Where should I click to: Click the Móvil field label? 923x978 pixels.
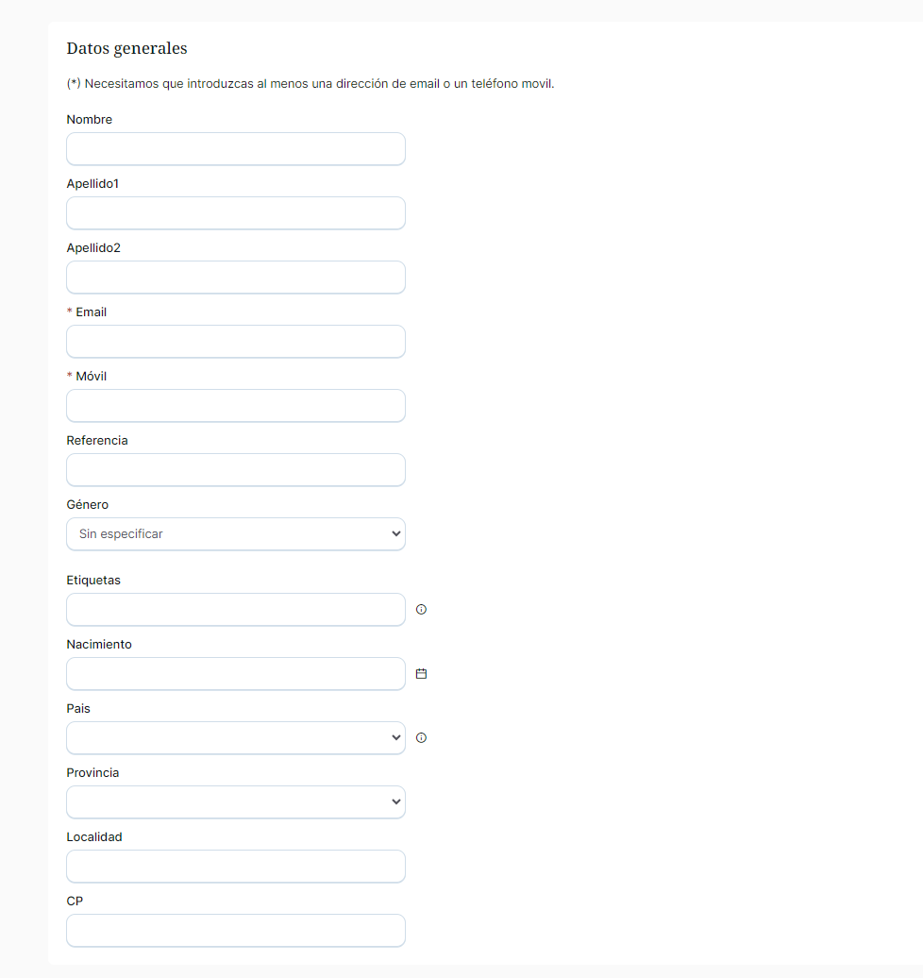click(x=91, y=377)
